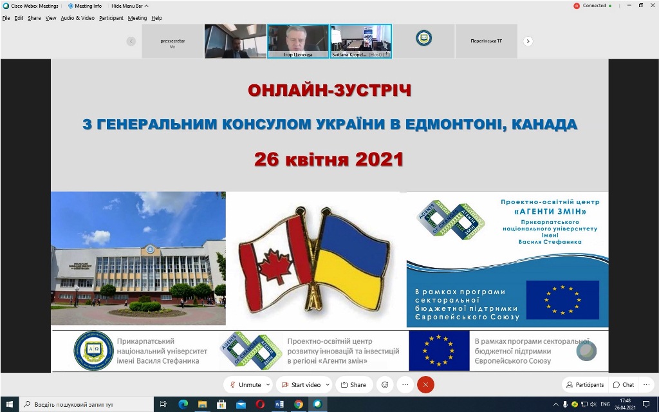Unmute the microphone

point(245,384)
